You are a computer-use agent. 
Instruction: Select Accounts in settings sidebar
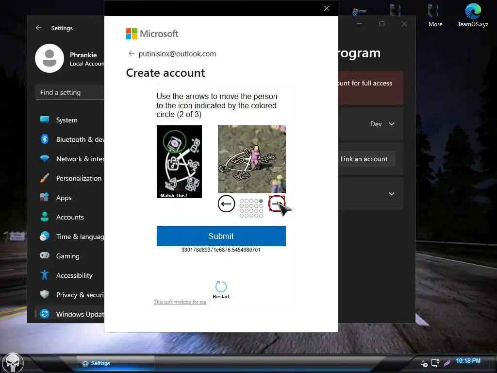coord(70,217)
